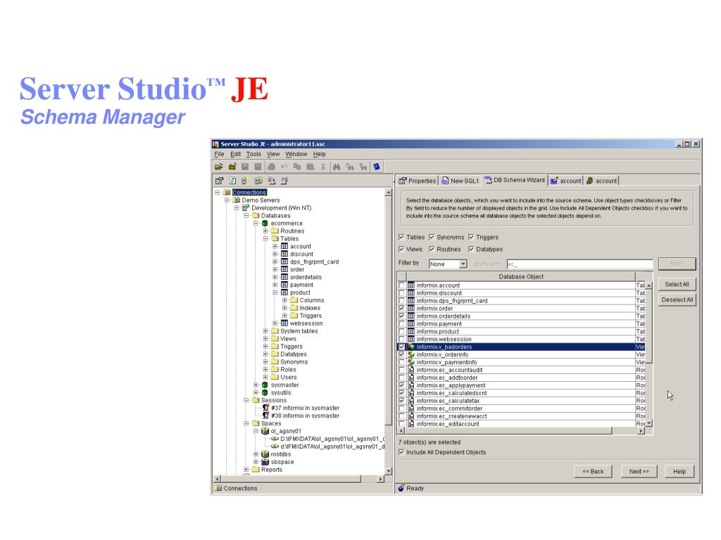This screenshot has height=540, width=721.
Task: Click the Deselect All button
Action: pos(677,300)
